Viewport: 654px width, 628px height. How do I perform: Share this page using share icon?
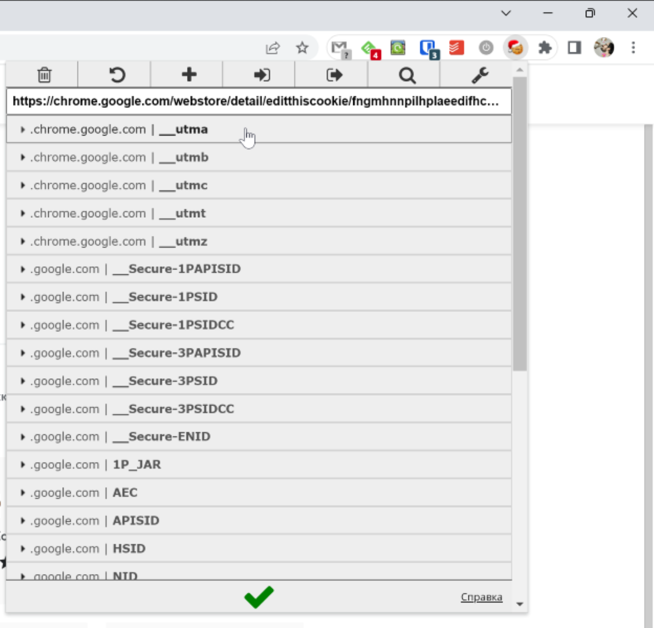coord(272,48)
